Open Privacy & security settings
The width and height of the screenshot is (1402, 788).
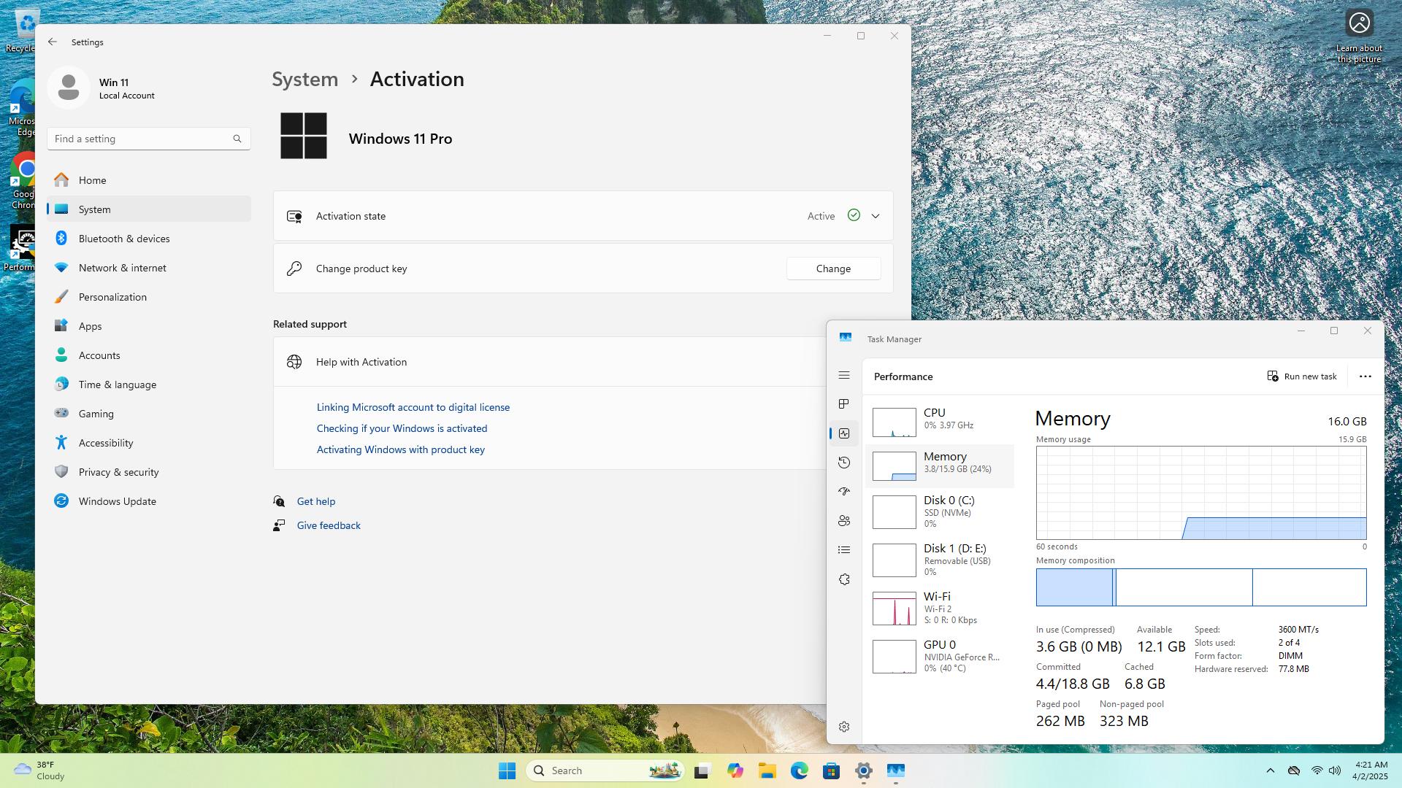[149, 472]
